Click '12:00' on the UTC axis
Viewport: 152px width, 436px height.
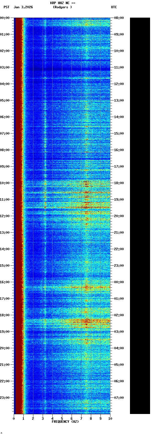pos(119,84)
